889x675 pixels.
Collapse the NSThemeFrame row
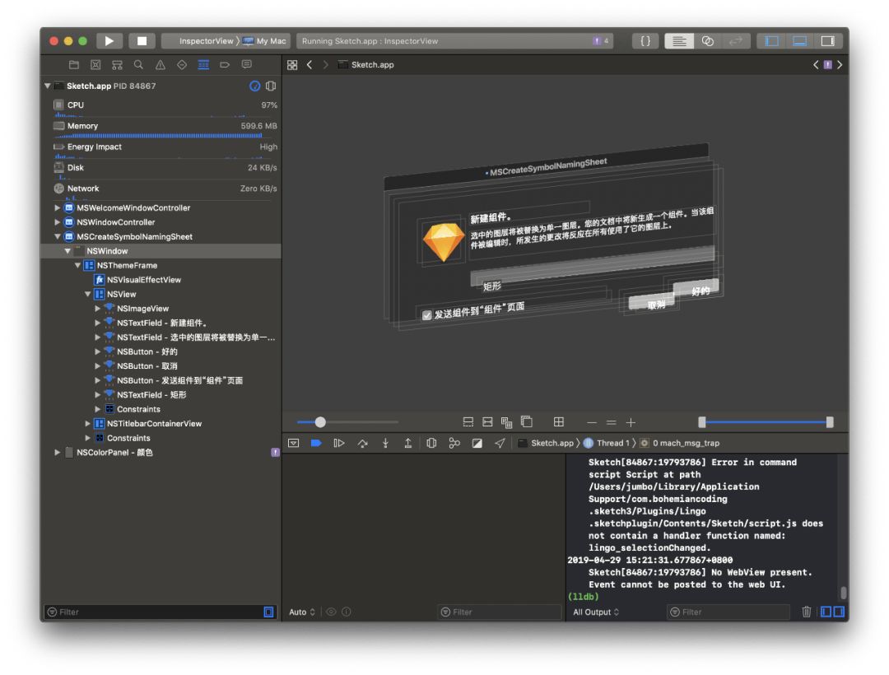click(x=77, y=265)
